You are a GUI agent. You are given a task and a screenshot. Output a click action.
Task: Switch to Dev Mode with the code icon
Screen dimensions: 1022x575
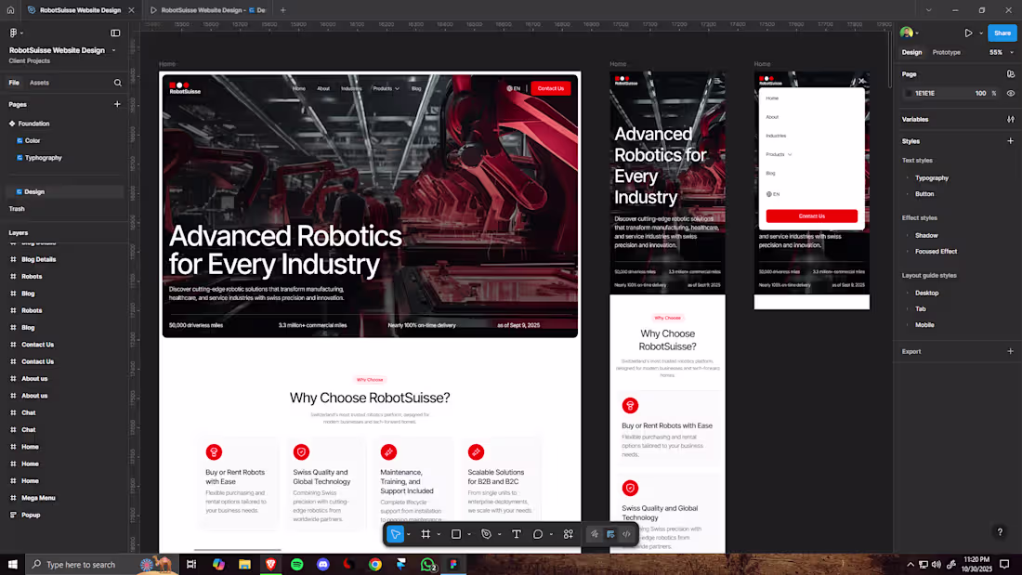pyautogui.click(x=626, y=534)
